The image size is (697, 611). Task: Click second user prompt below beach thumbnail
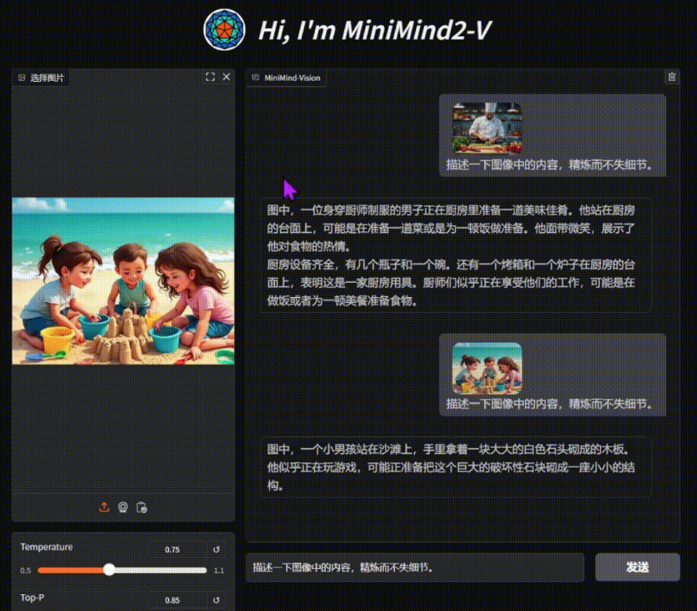click(550, 403)
